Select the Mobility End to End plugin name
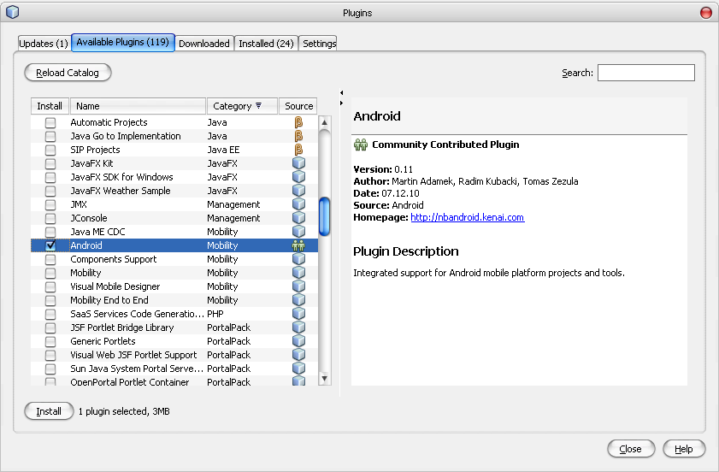The width and height of the screenshot is (719, 472). (109, 300)
